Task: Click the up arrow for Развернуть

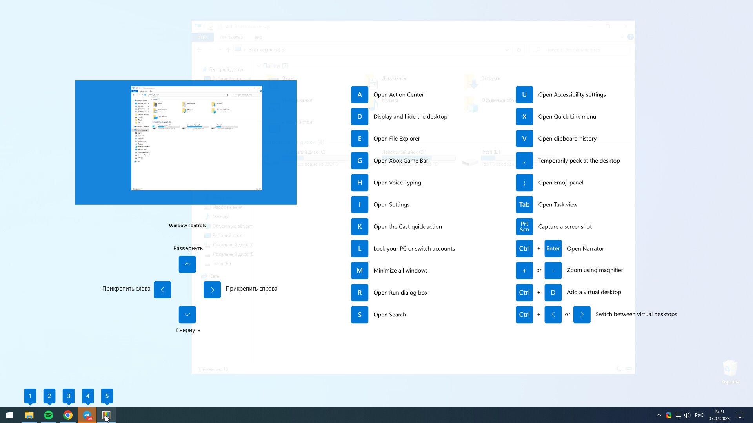Action: click(187, 264)
